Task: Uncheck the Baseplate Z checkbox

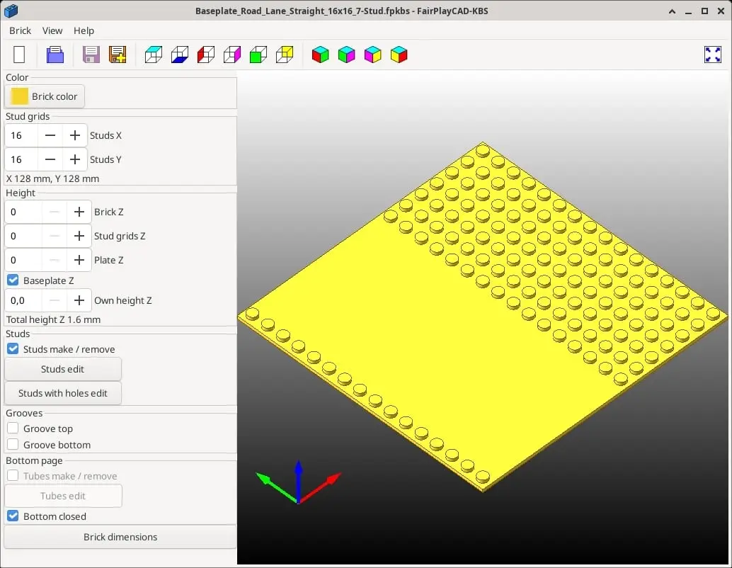Action: tap(13, 280)
